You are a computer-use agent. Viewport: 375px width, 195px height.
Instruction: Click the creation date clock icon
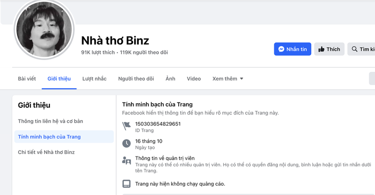click(x=126, y=143)
